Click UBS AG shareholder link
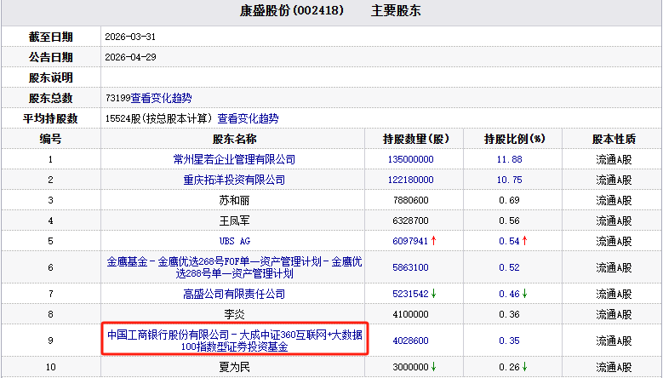The height and width of the screenshot is (378, 663). [235, 241]
